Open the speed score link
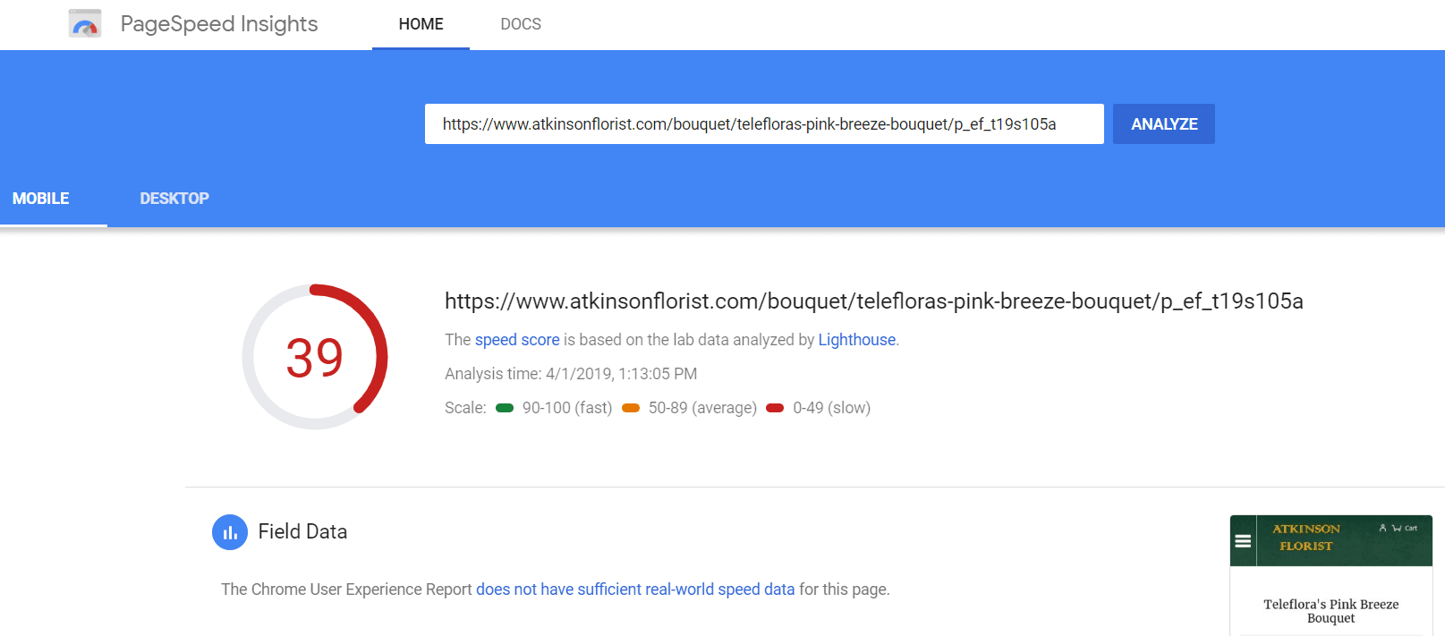The height and width of the screenshot is (636, 1445). (x=517, y=340)
